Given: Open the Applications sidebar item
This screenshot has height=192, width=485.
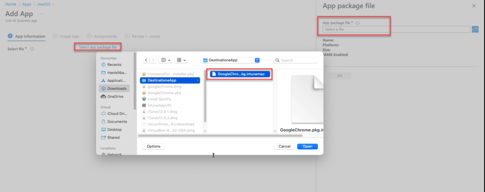Looking at the screenshot, I should pos(114,81).
